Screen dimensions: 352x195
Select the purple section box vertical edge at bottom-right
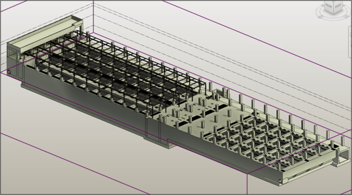coord(247,184)
